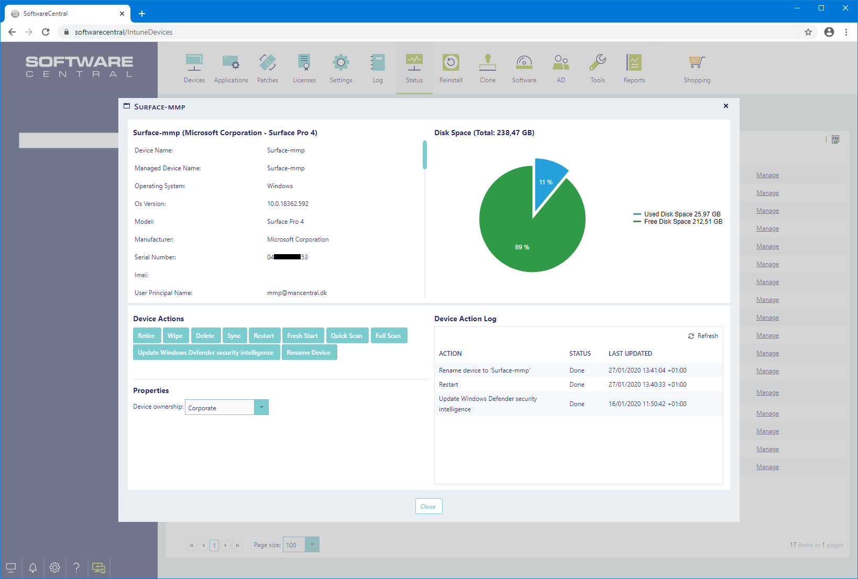Close the Surface-mmp dialog with X
Viewport: 858px width, 579px height.
point(726,106)
